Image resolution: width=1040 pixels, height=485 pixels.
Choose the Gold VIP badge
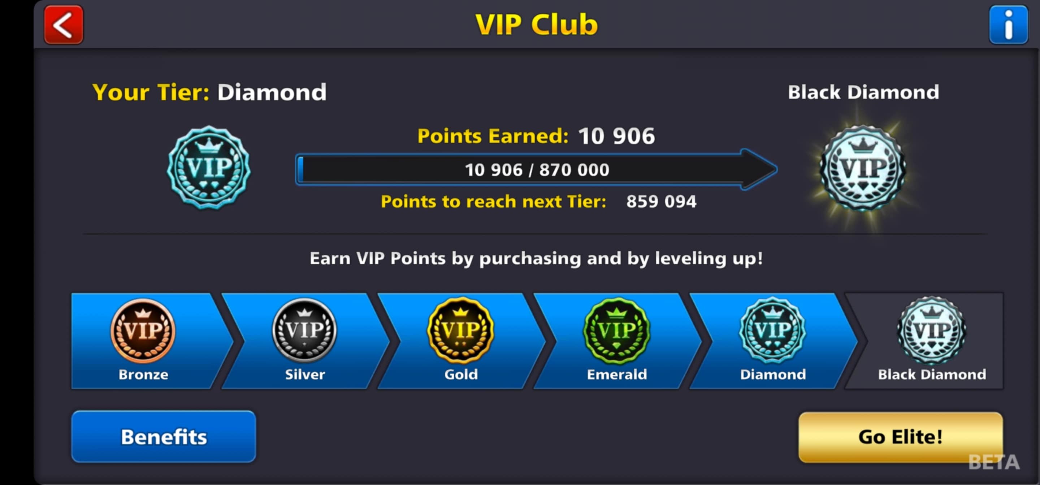(461, 330)
